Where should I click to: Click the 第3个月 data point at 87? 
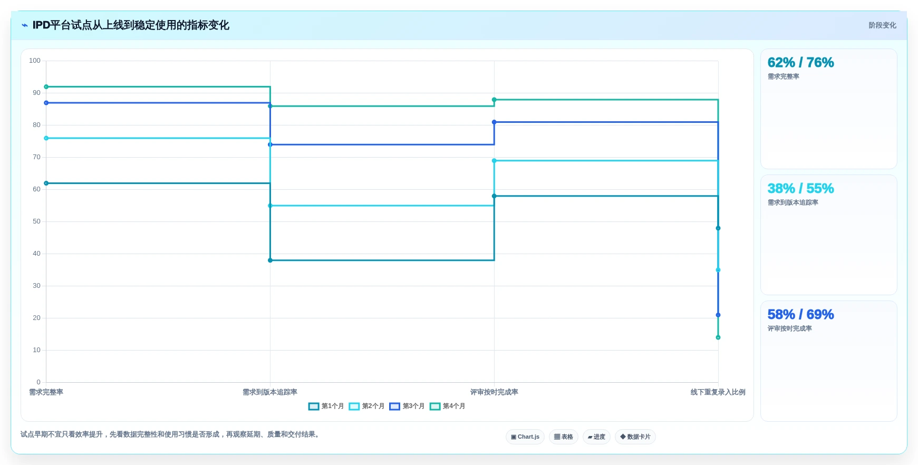click(x=46, y=103)
